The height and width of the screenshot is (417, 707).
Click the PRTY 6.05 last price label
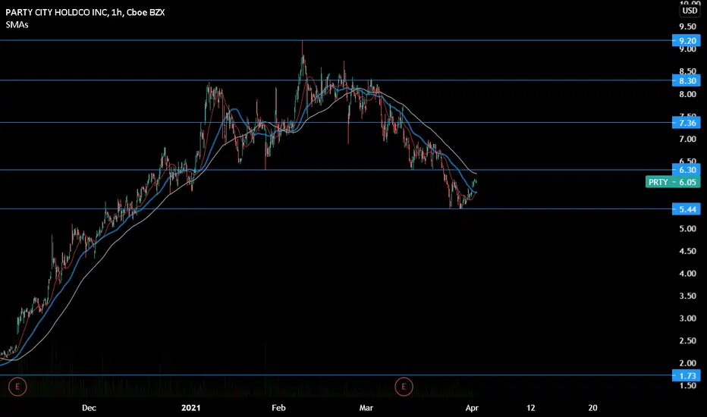[673, 182]
